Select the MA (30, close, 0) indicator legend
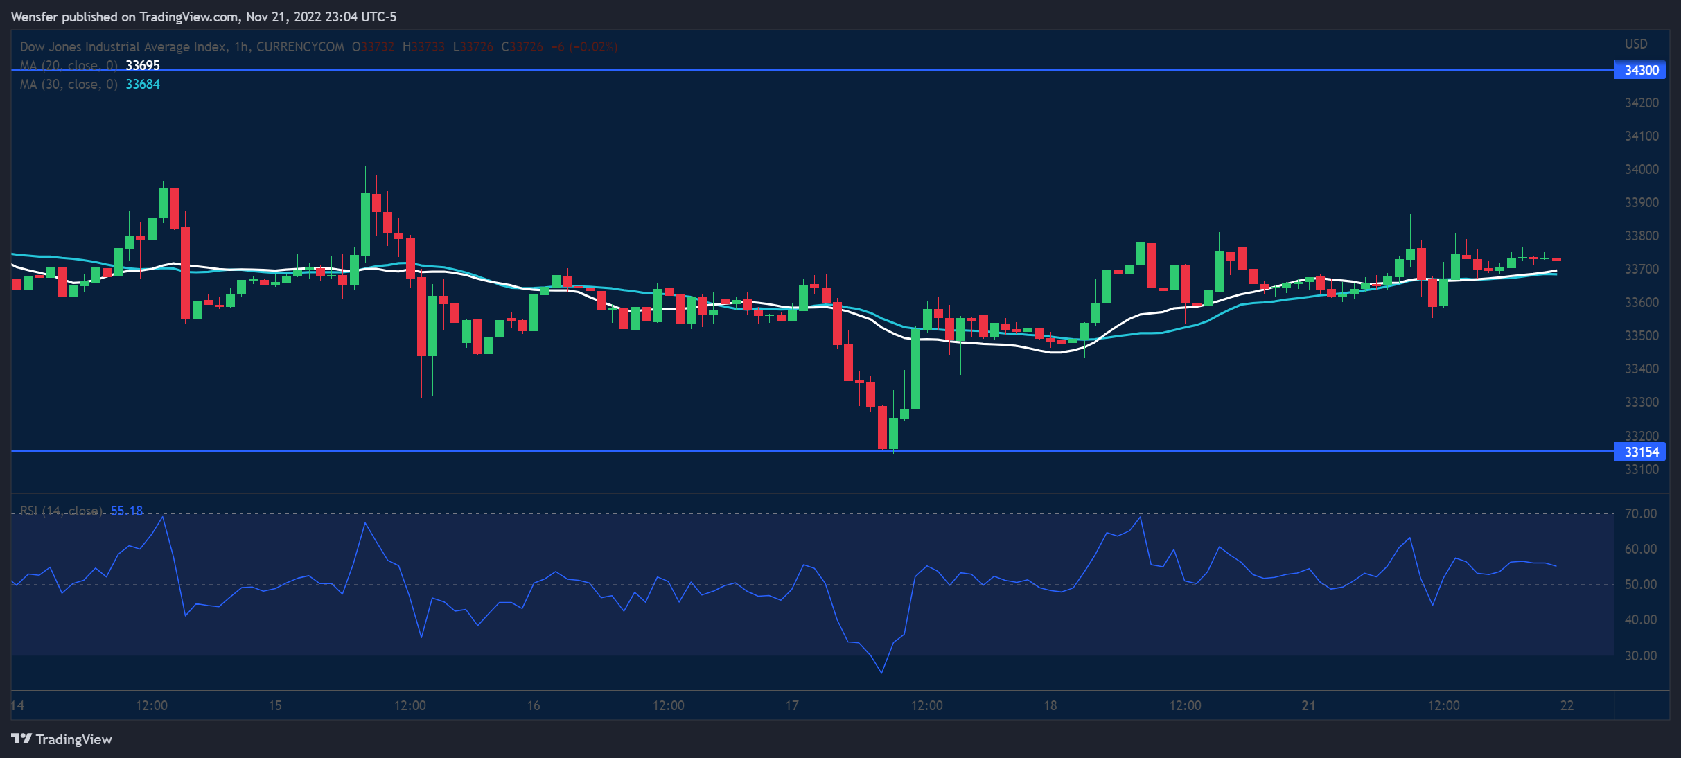This screenshot has width=1681, height=758. [x=69, y=84]
